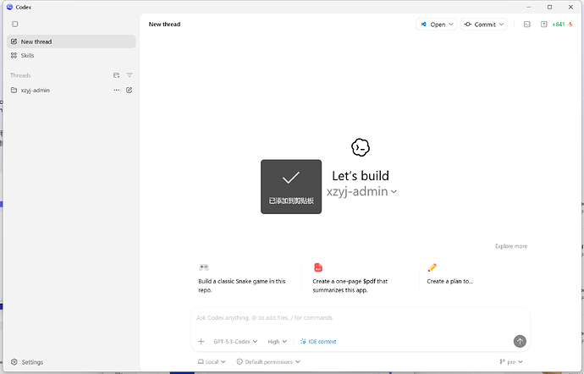Toggle the sidebar collapse icon
584x374 pixels.
[x=15, y=25]
